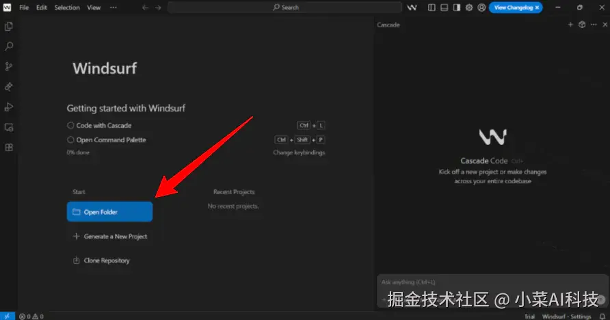610x320 pixels.
Task: Toggle the primary sidebar layout icon
Action: (x=432, y=8)
